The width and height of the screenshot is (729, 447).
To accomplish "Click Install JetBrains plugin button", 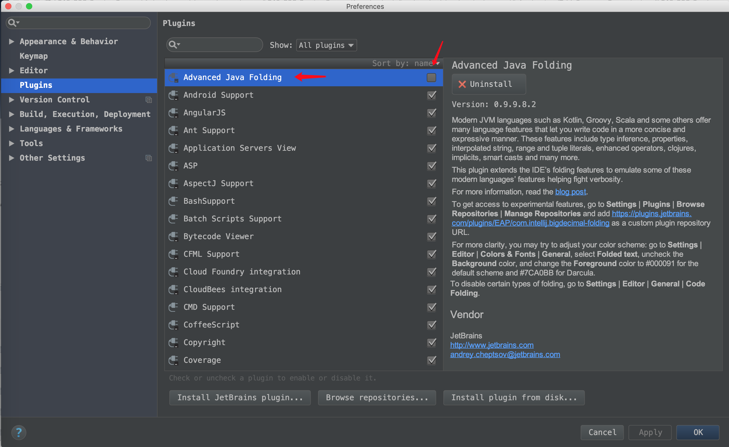I will tap(240, 398).
